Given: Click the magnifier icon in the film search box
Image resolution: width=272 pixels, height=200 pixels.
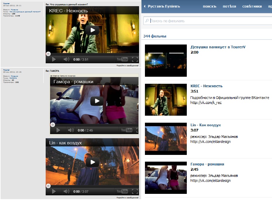Looking at the screenshot, I should click(x=147, y=21).
